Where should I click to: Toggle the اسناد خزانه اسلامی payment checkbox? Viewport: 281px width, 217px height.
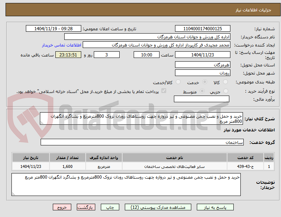coord(164,91)
